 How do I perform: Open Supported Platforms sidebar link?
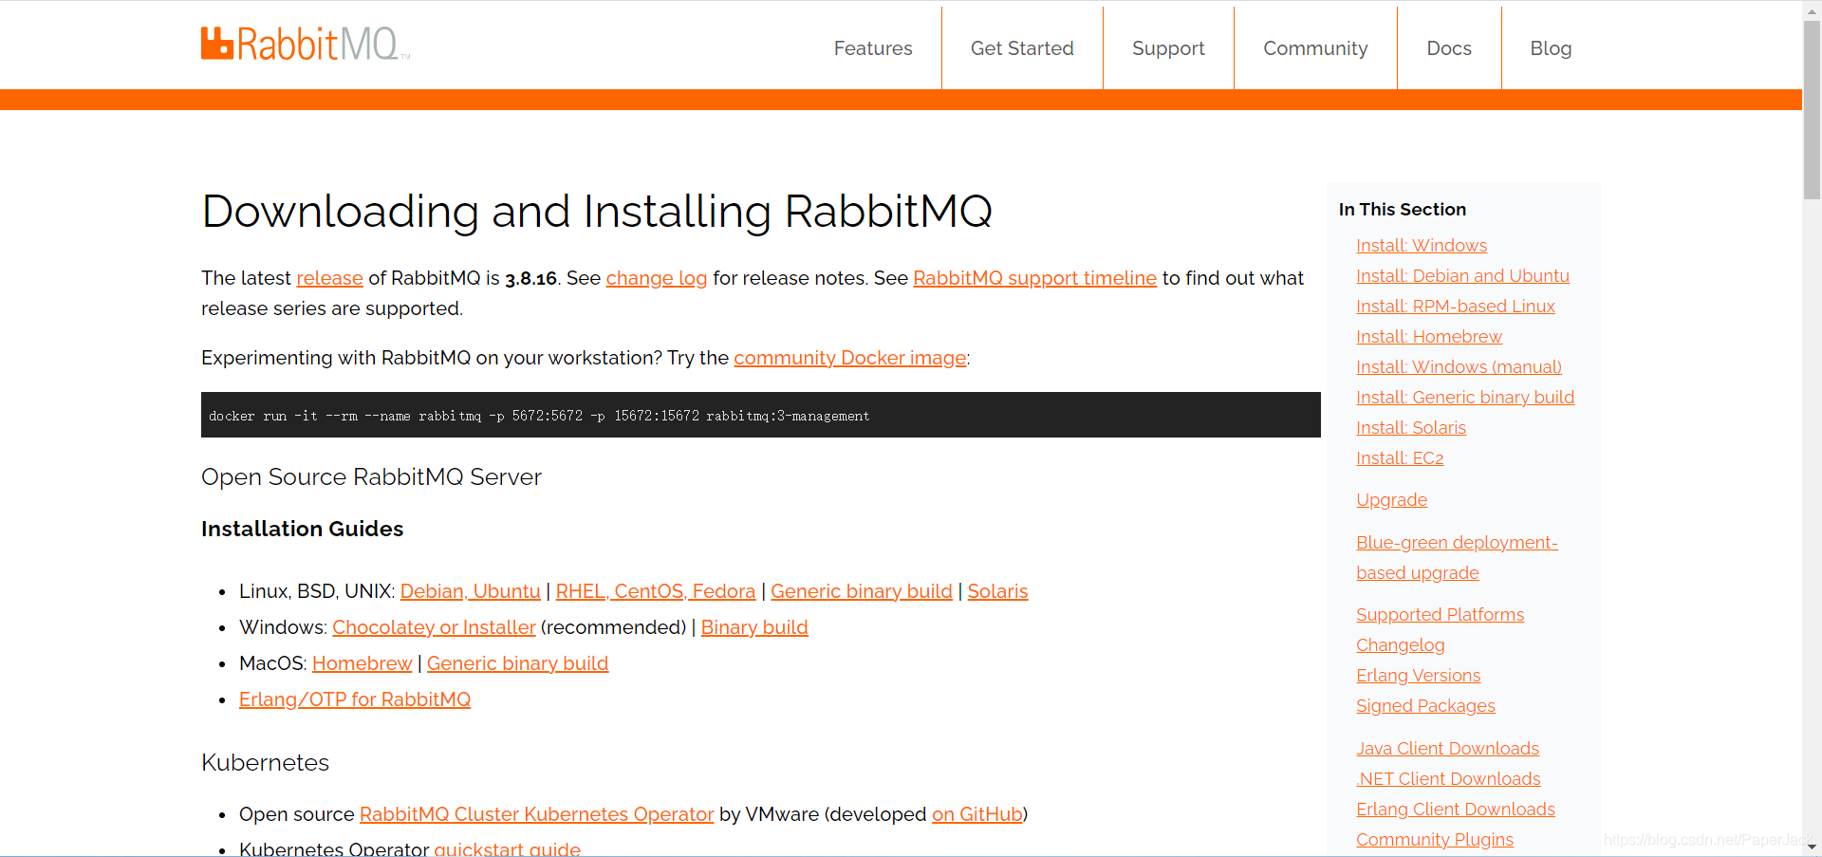coord(1440,615)
